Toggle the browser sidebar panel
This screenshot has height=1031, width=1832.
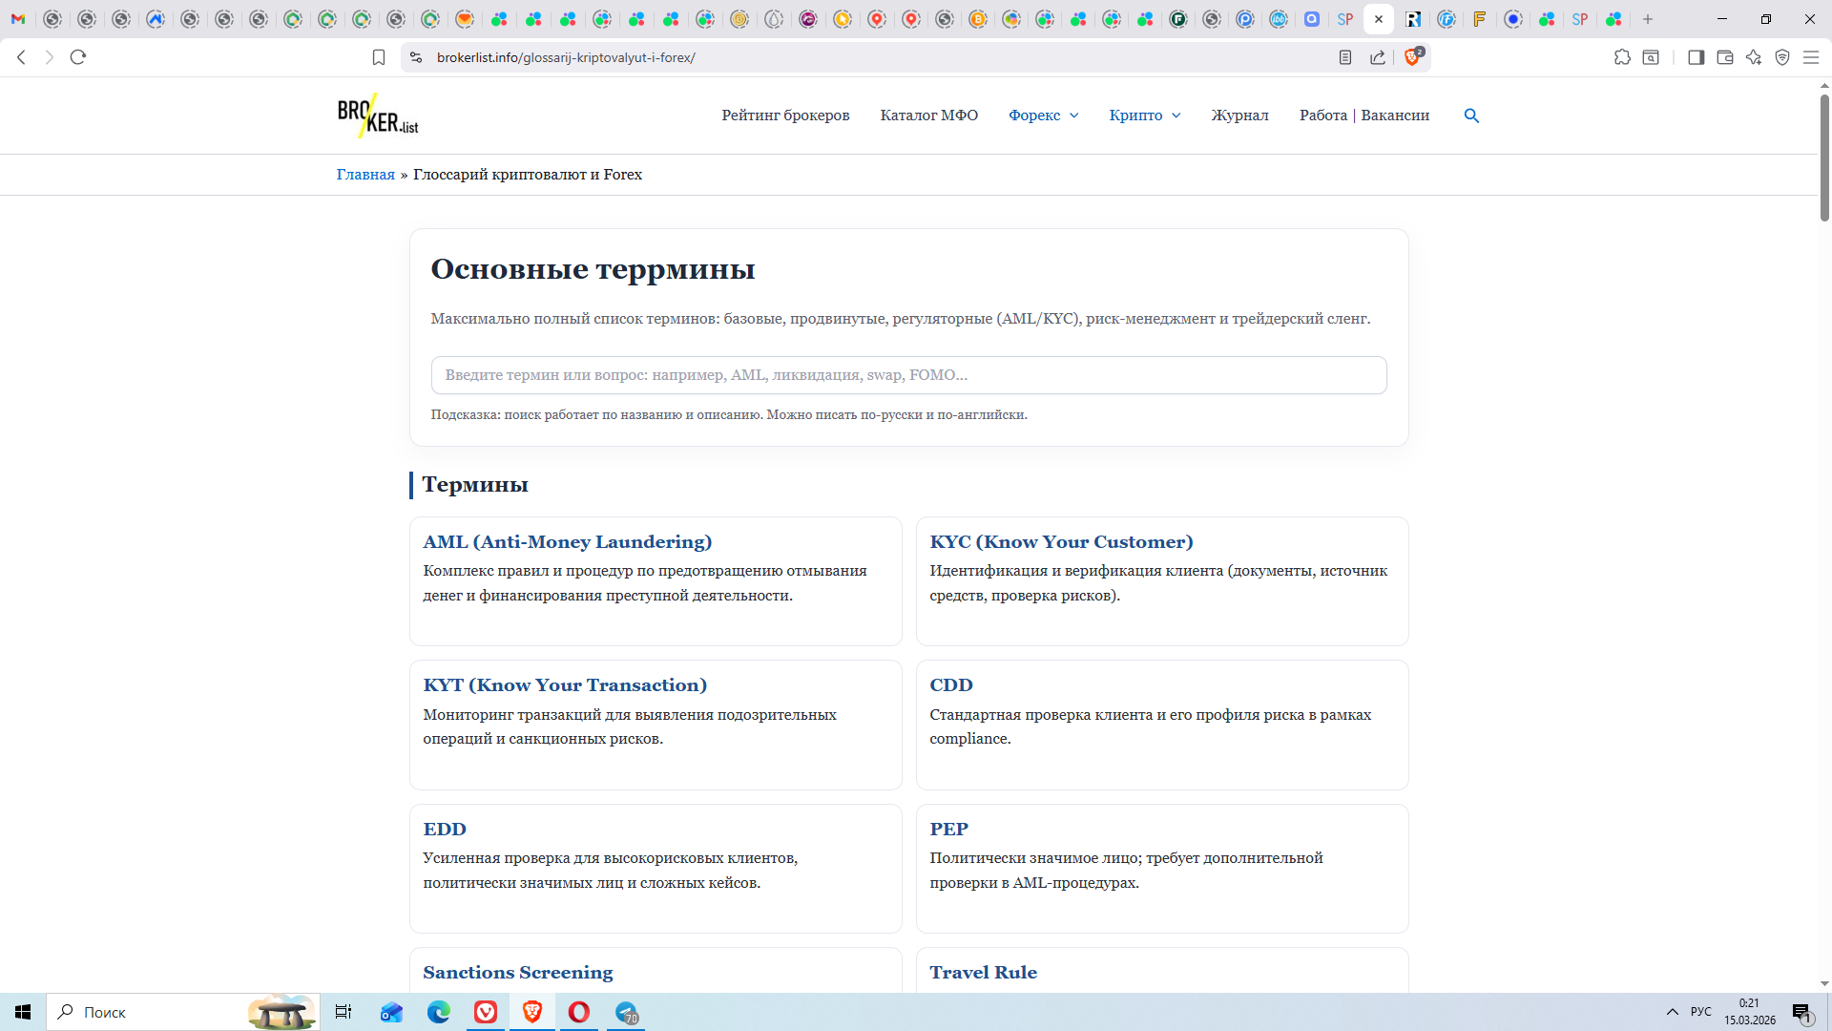1696,57
